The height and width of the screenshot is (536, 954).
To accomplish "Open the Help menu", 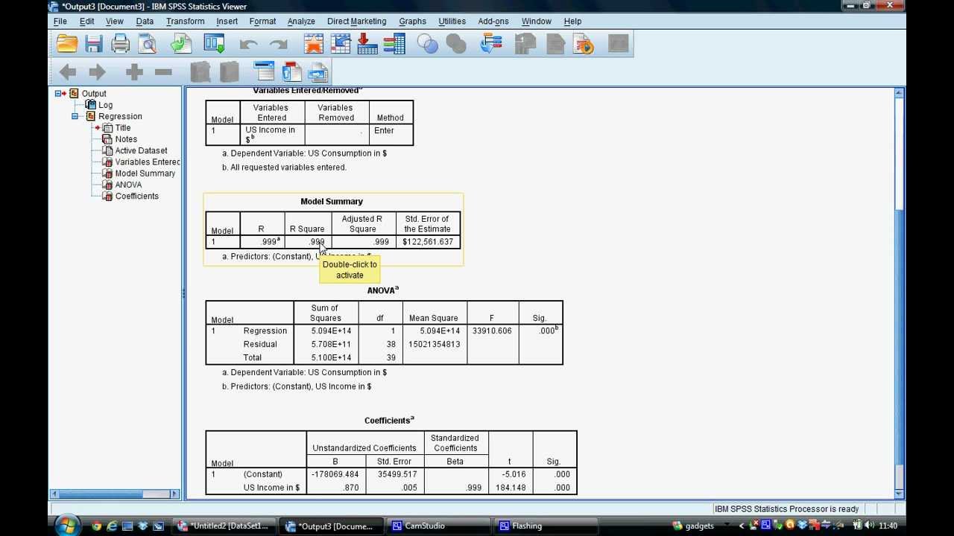I will (572, 22).
